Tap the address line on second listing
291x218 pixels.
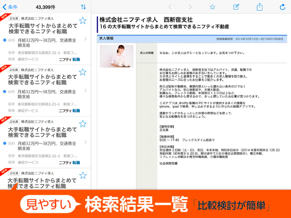click(47, 104)
